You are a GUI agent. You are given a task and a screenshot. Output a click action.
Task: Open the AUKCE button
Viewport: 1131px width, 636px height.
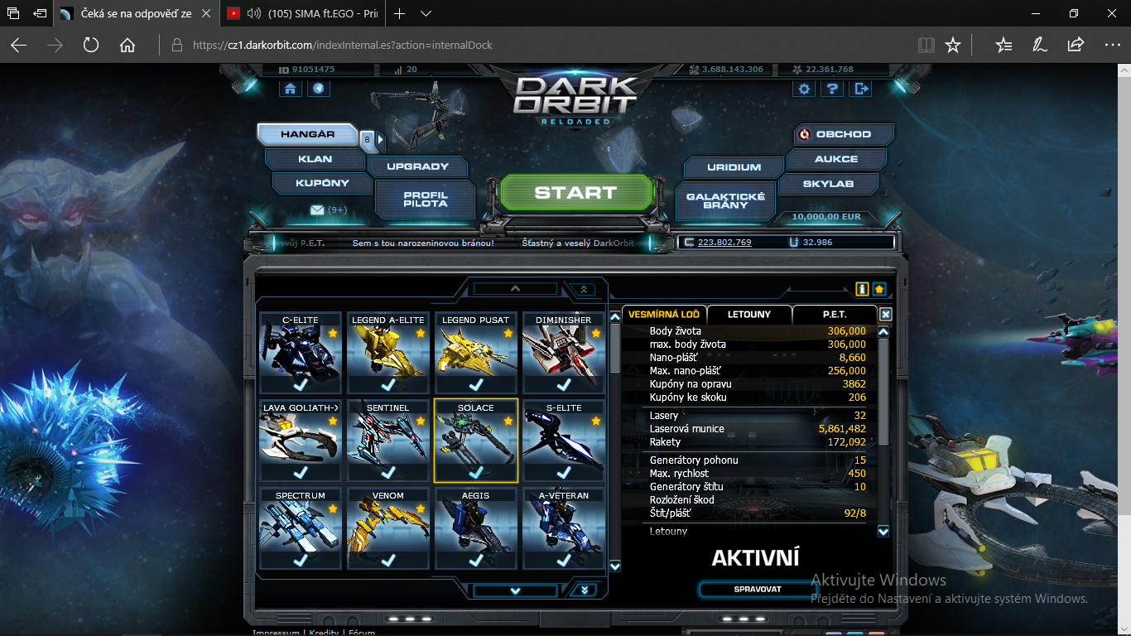point(836,158)
